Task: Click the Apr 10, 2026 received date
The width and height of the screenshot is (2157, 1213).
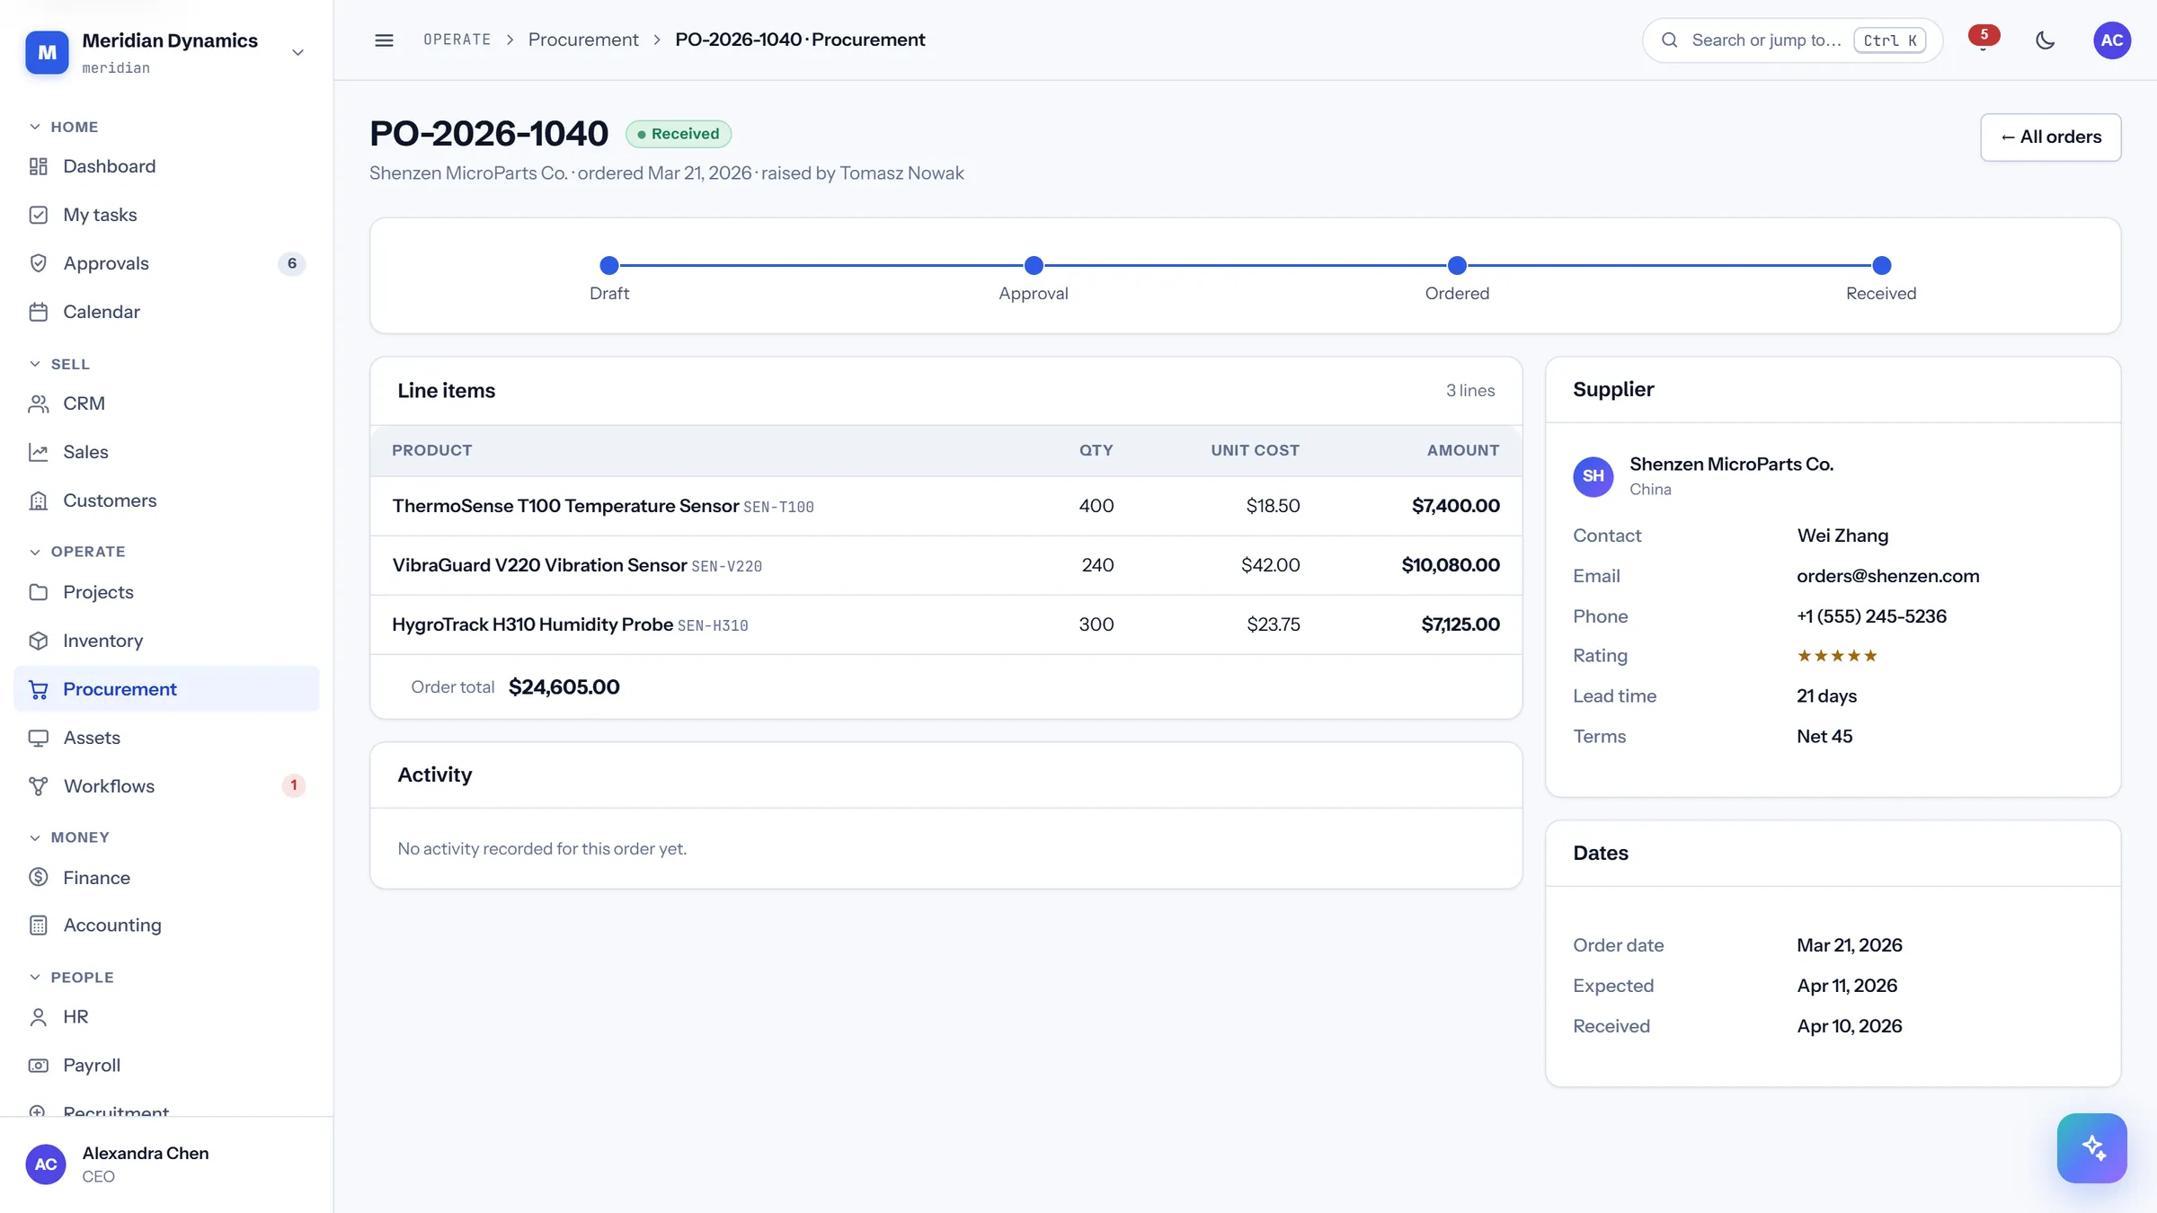Action: click(x=1850, y=1026)
